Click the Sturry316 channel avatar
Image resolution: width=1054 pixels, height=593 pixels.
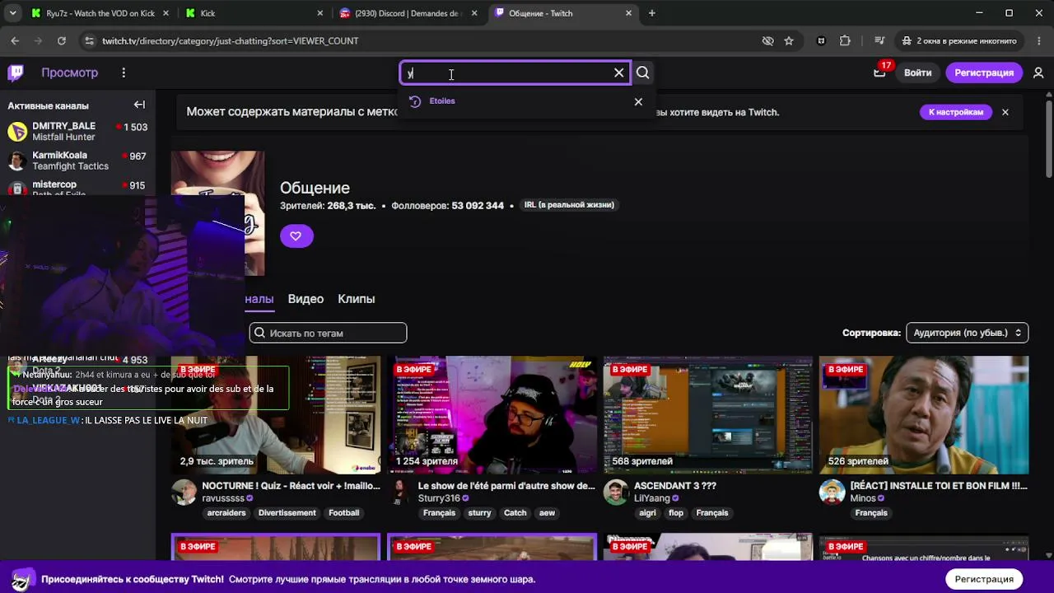tap(400, 492)
